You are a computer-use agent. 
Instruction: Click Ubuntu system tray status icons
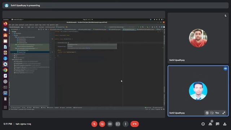[x=159, y=19]
